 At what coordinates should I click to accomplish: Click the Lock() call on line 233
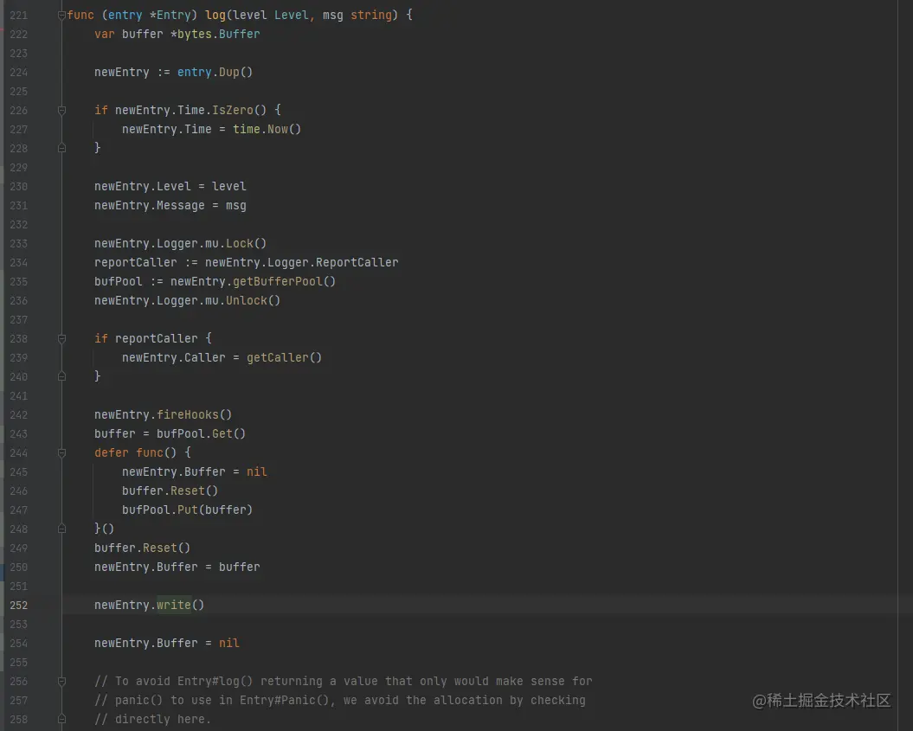click(246, 243)
